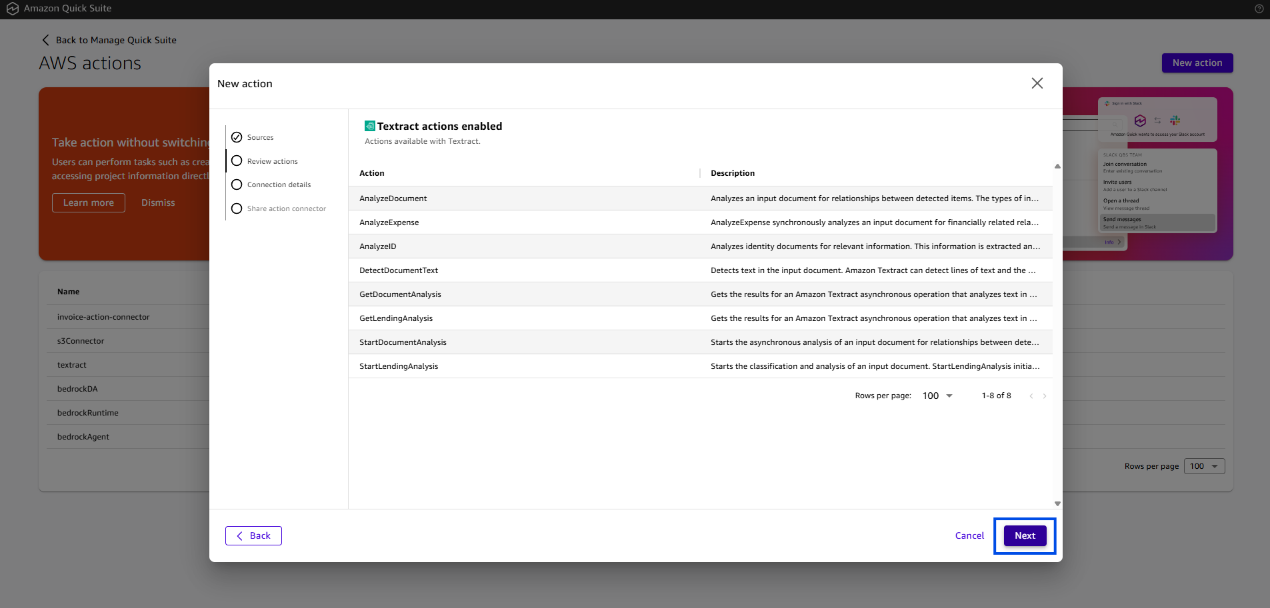This screenshot has width=1270, height=608.
Task: Dismiss the orange banner
Action: click(x=158, y=202)
